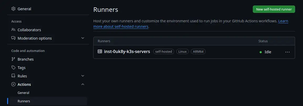Click the General gear icon

pos(13,9)
